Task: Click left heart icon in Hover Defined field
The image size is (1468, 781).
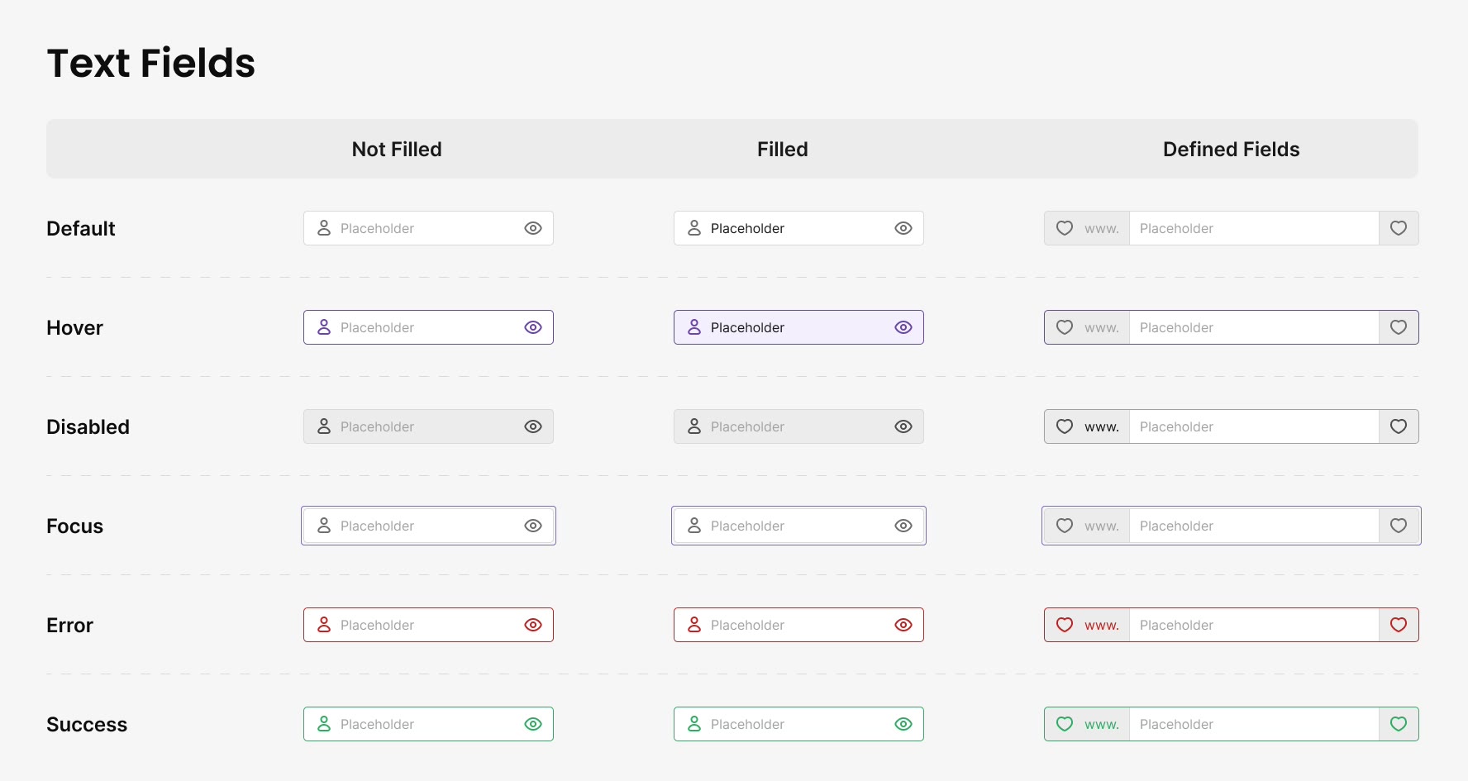Action: 1065,327
